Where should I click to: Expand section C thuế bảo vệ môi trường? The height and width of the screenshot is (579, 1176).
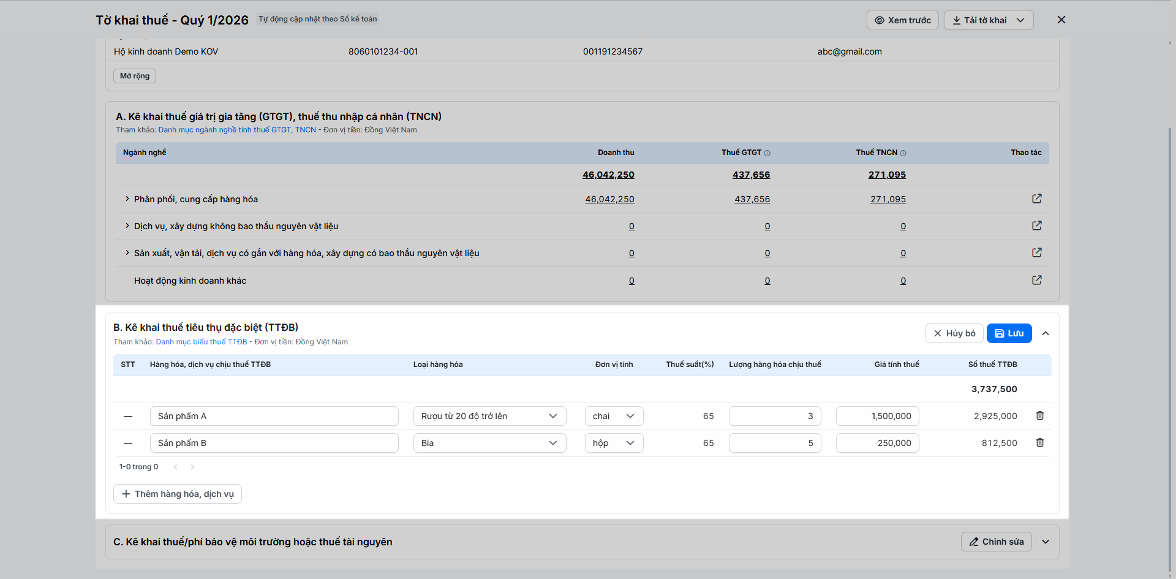pos(1046,542)
